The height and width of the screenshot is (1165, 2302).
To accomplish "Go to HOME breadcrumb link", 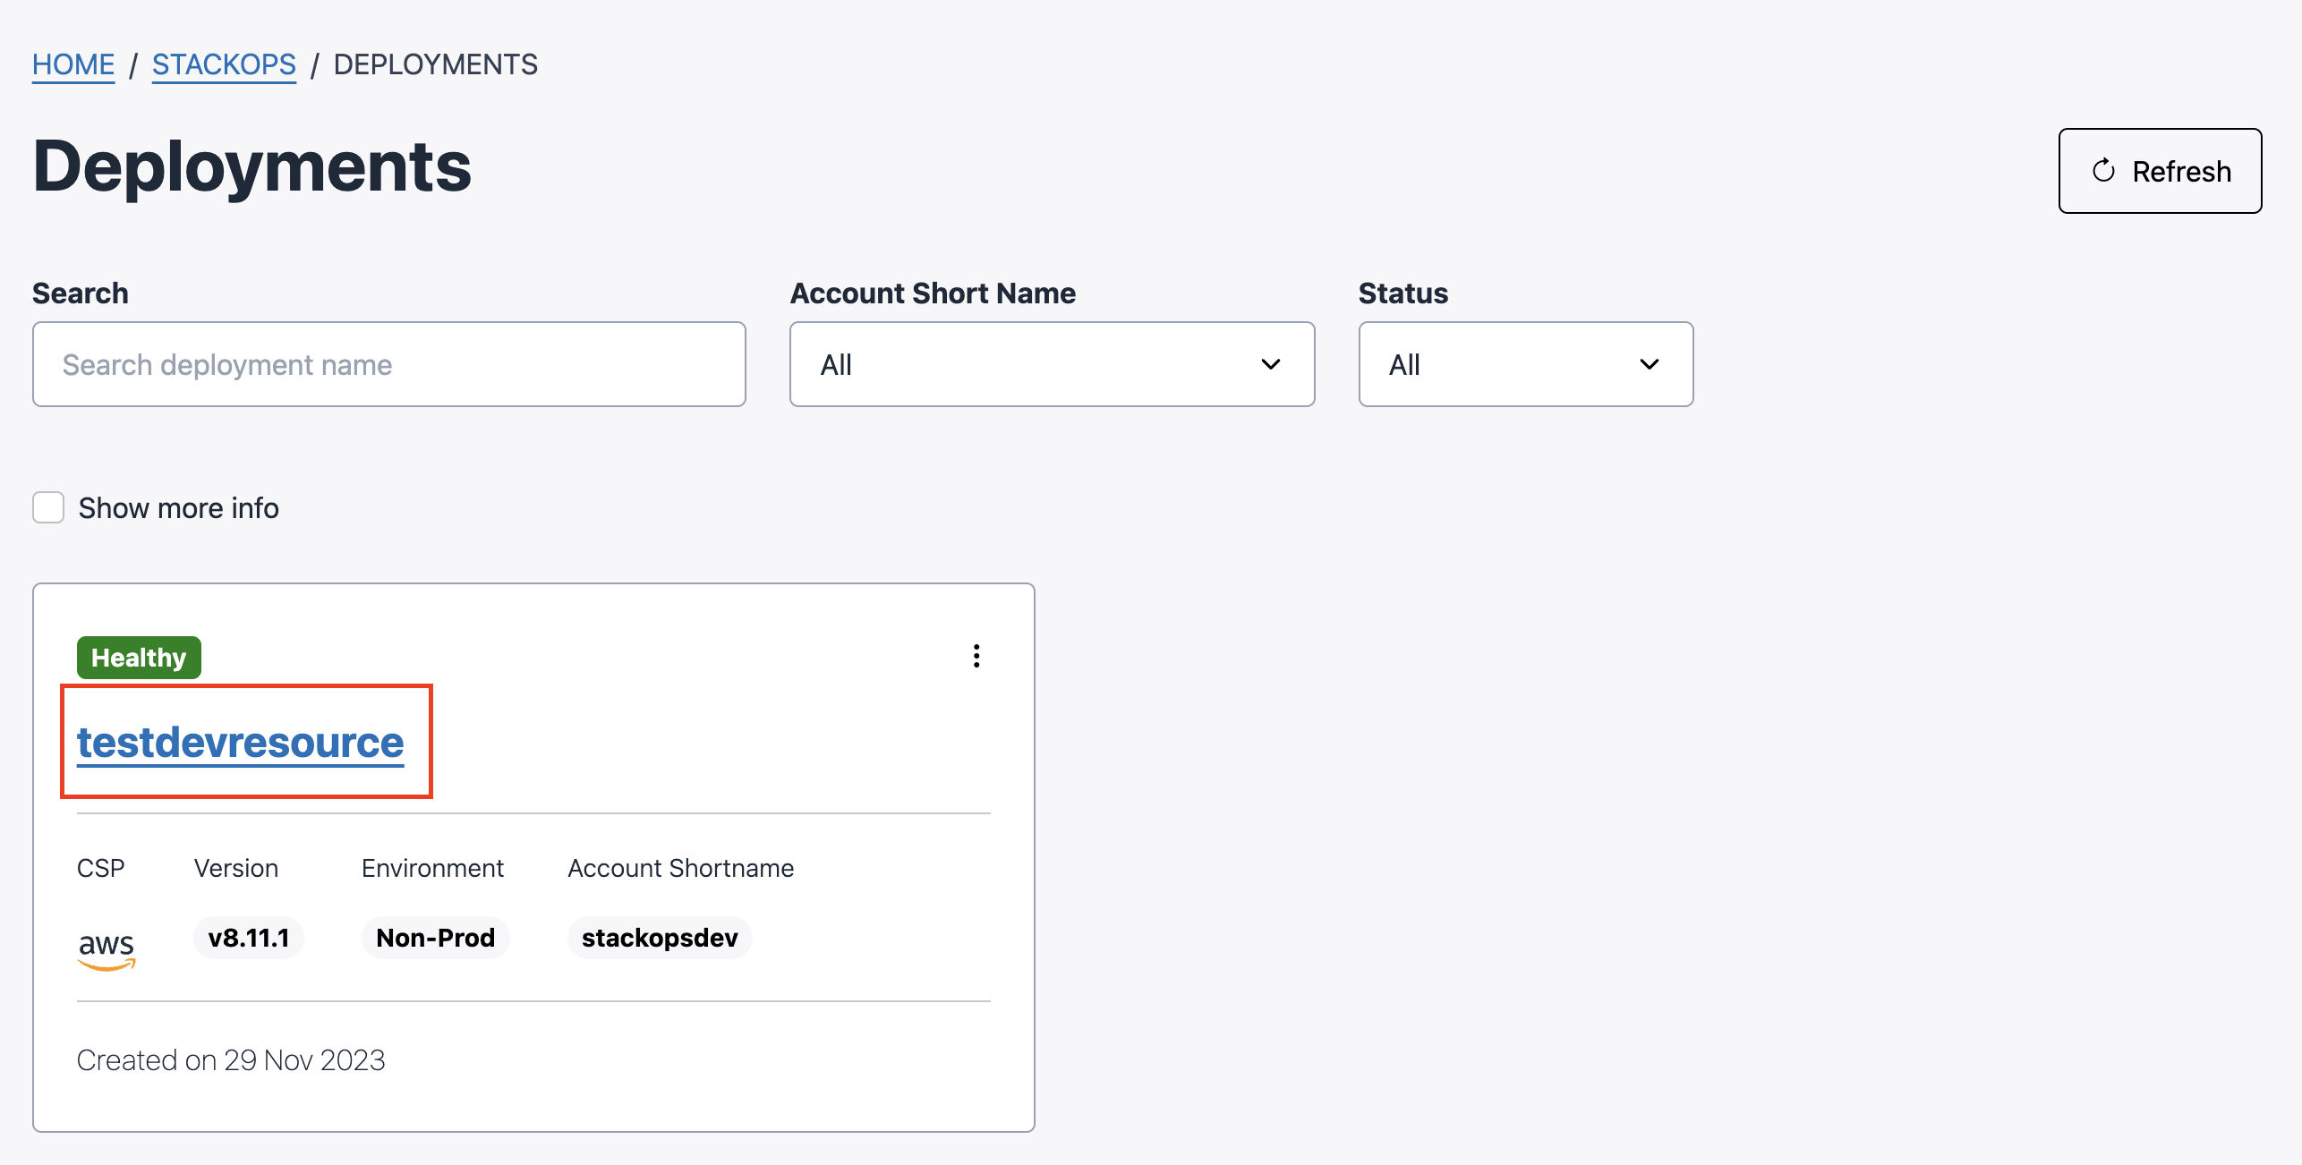I will 73,64.
